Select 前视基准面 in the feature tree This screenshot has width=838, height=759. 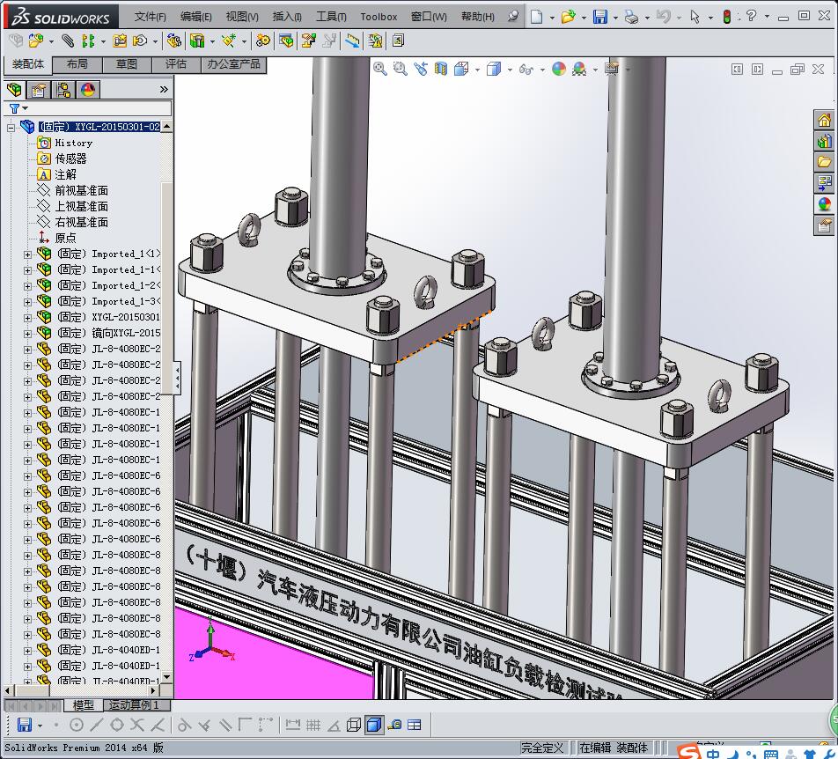click(x=81, y=190)
